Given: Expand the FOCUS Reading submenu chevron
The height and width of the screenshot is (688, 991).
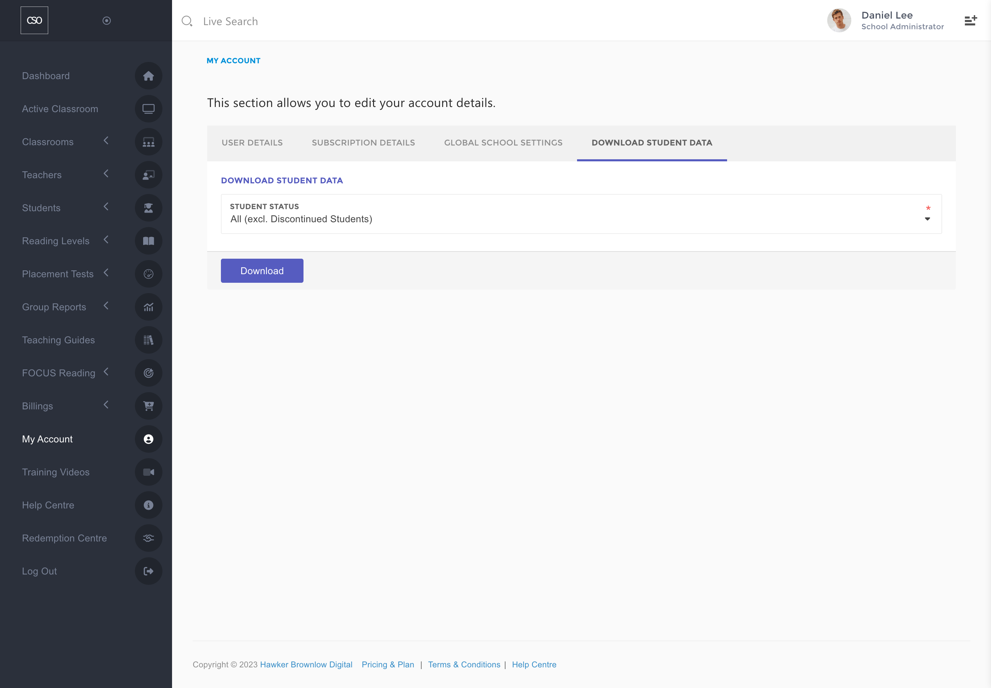Looking at the screenshot, I should 106,372.
